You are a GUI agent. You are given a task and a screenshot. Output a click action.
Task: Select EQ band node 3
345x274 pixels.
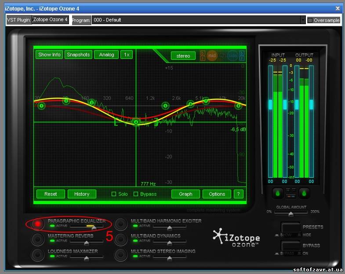click(92, 102)
